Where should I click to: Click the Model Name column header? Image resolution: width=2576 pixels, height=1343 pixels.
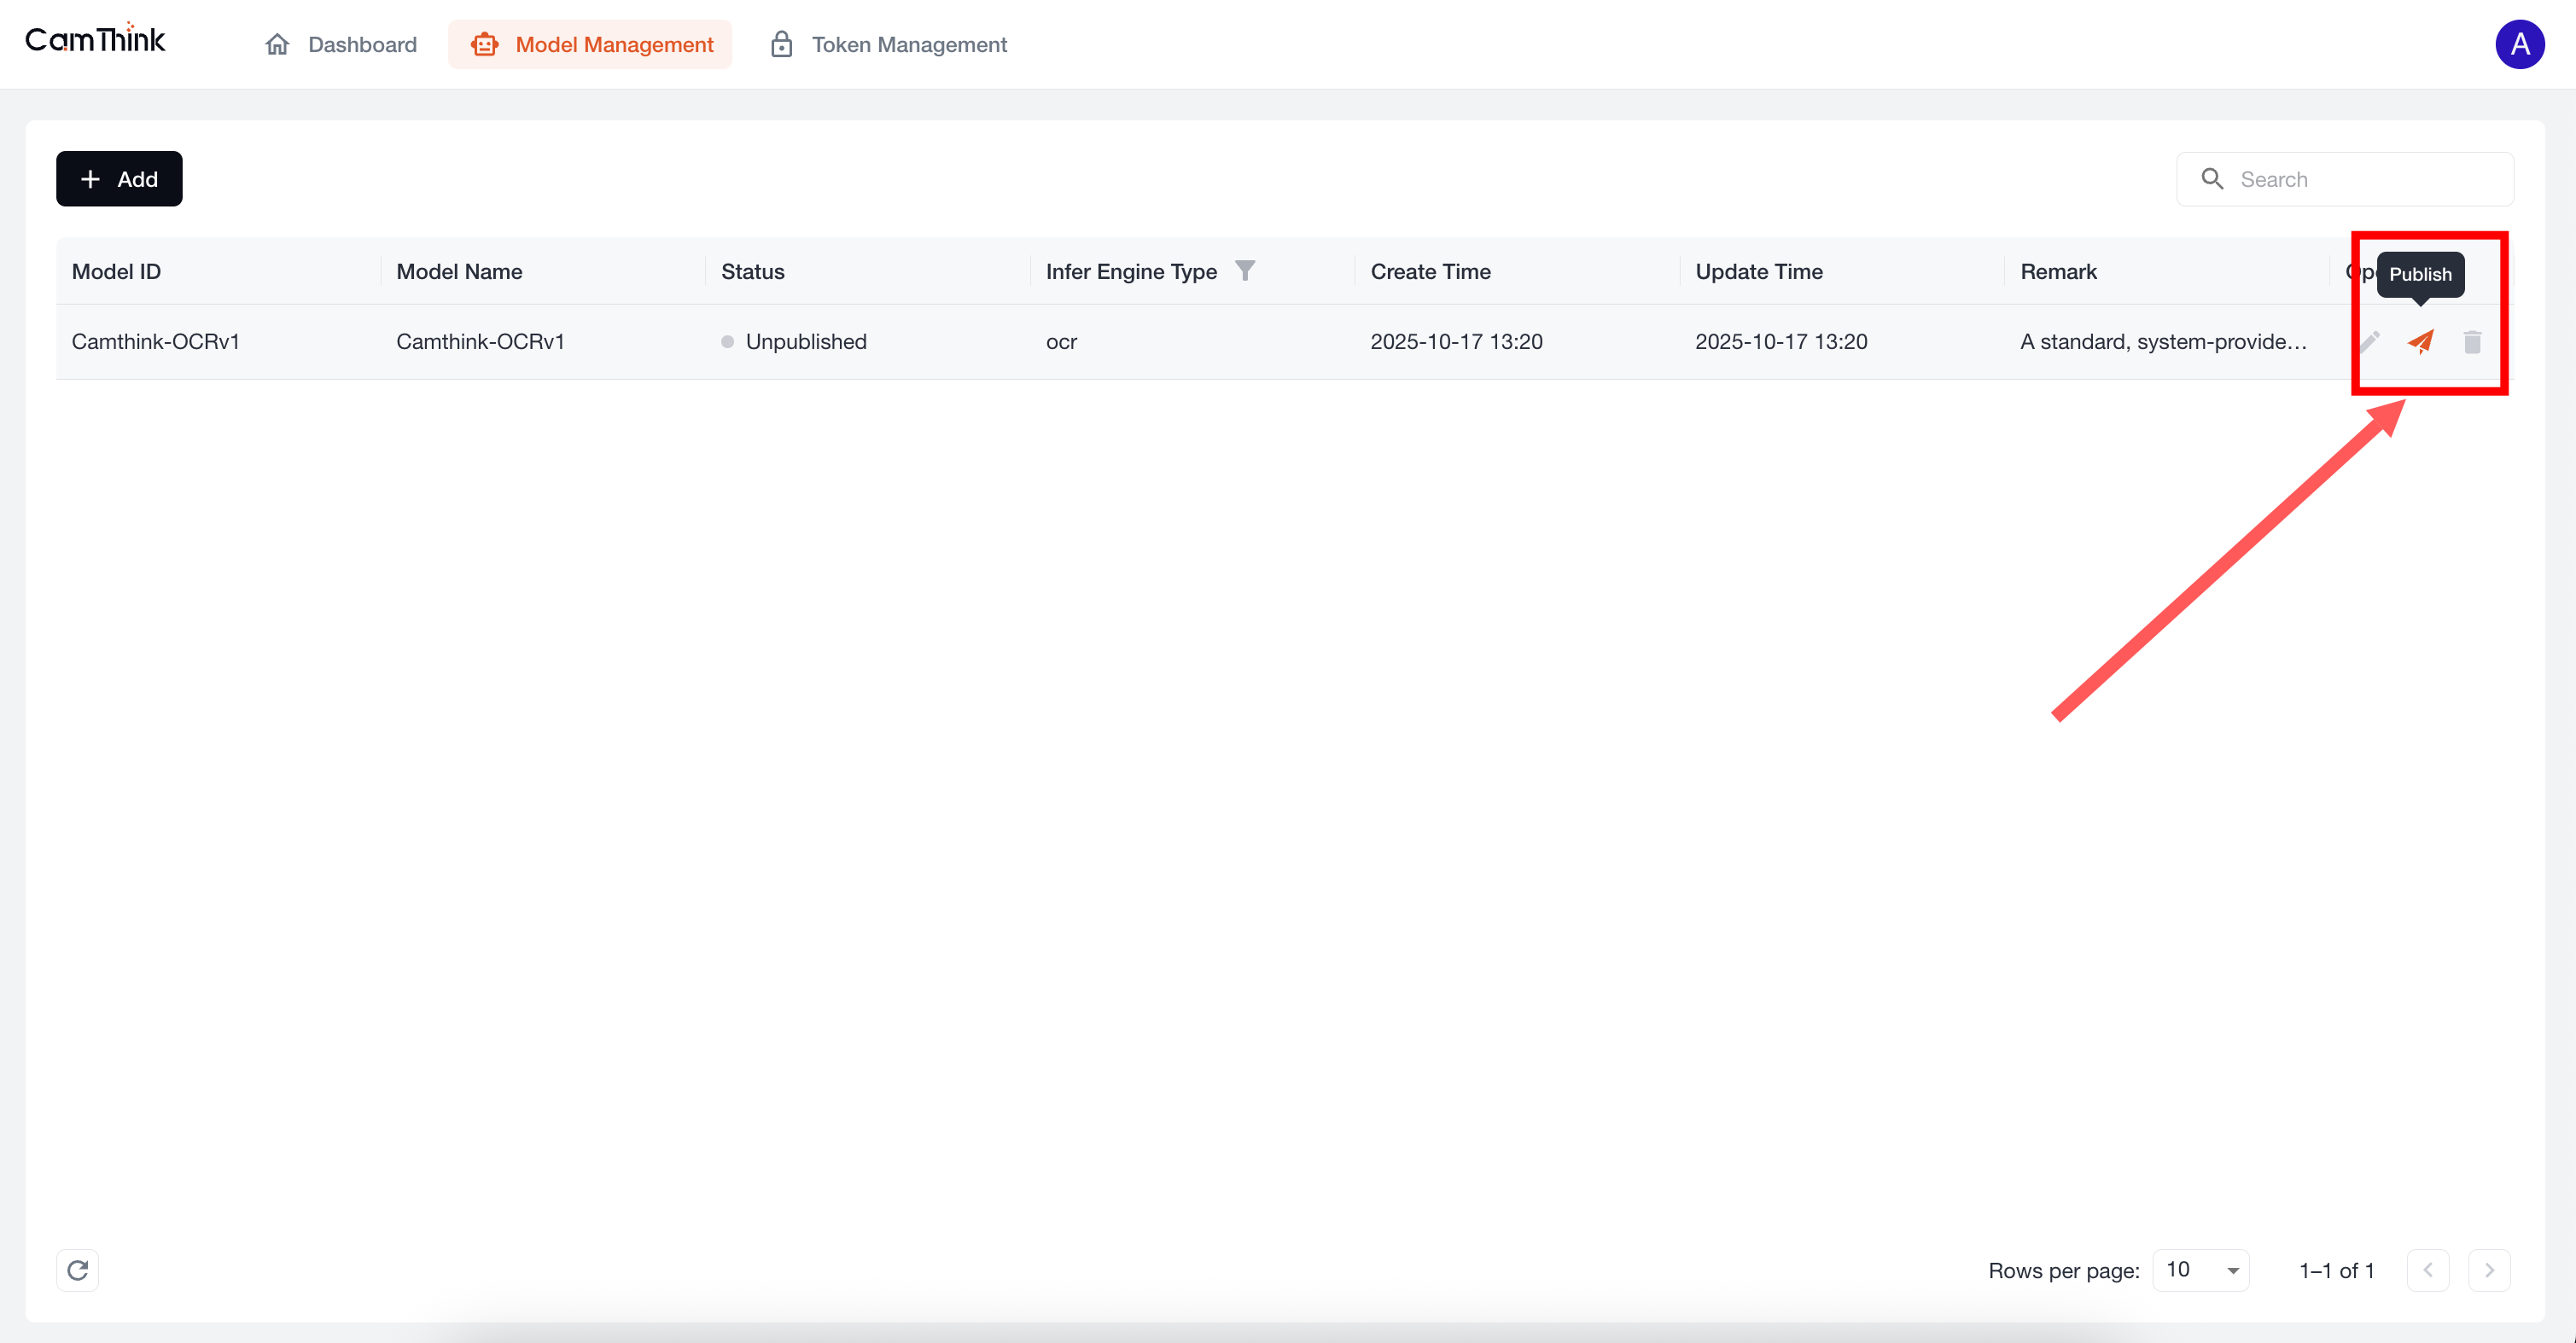459,272
